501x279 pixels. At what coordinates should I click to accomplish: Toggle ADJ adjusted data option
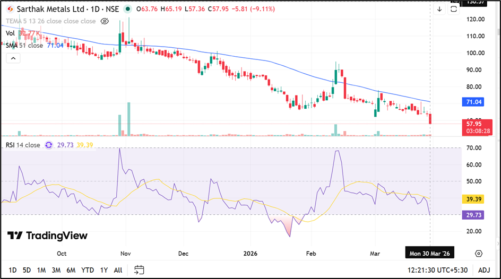[x=483, y=270]
